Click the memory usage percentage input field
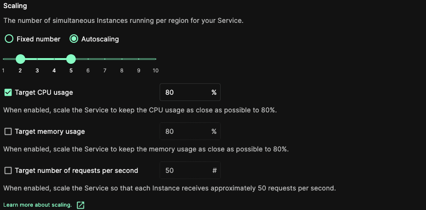 pos(185,131)
